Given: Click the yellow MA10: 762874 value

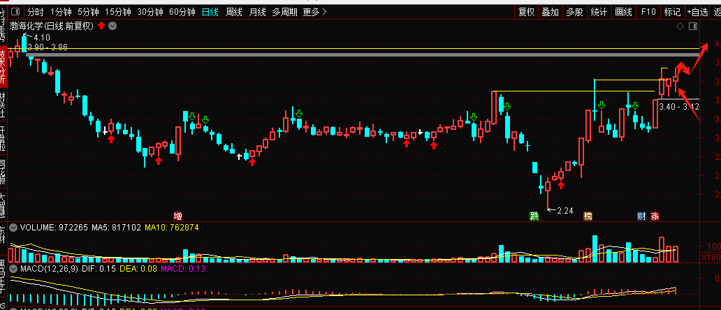Looking at the screenshot, I should coord(171,228).
